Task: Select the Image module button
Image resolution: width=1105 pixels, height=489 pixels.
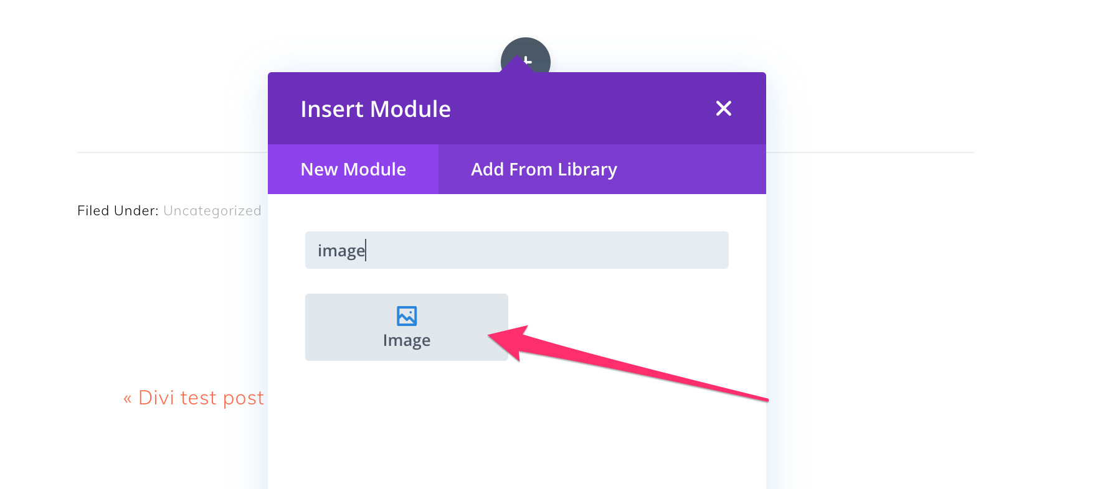Action: (x=407, y=327)
